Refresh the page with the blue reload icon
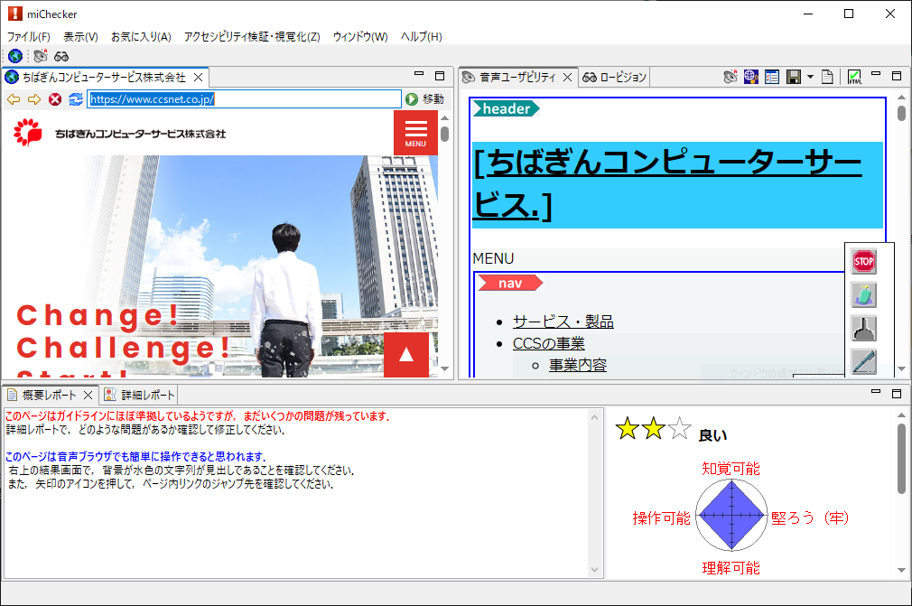The height and width of the screenshot is (606, 912). (x=76, y=99)
